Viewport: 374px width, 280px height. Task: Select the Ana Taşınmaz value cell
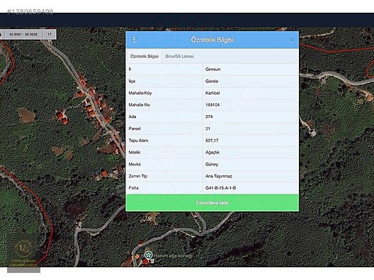point(251,176)
